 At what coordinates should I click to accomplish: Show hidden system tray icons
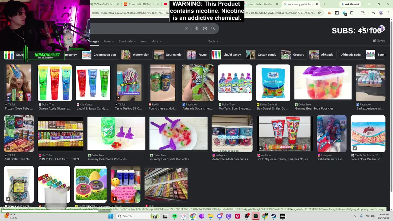(355, 216)
